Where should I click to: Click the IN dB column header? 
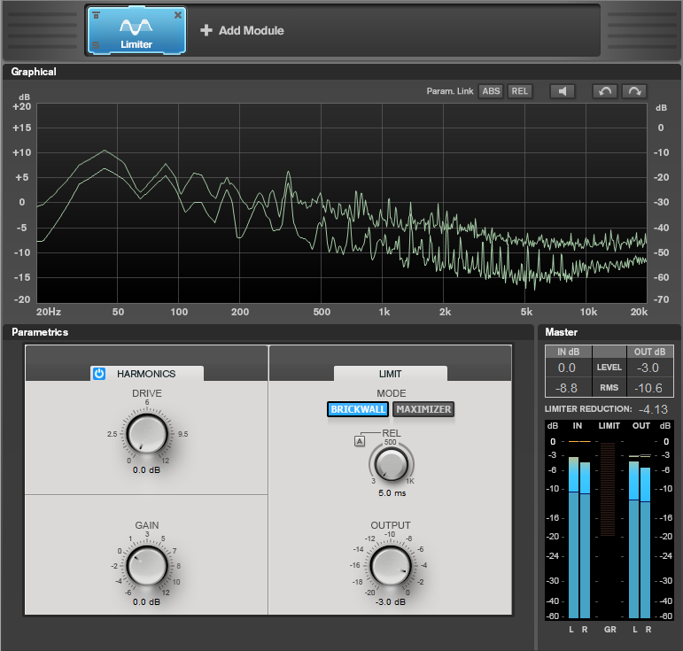pyautogui.click(x=569, y=352)
